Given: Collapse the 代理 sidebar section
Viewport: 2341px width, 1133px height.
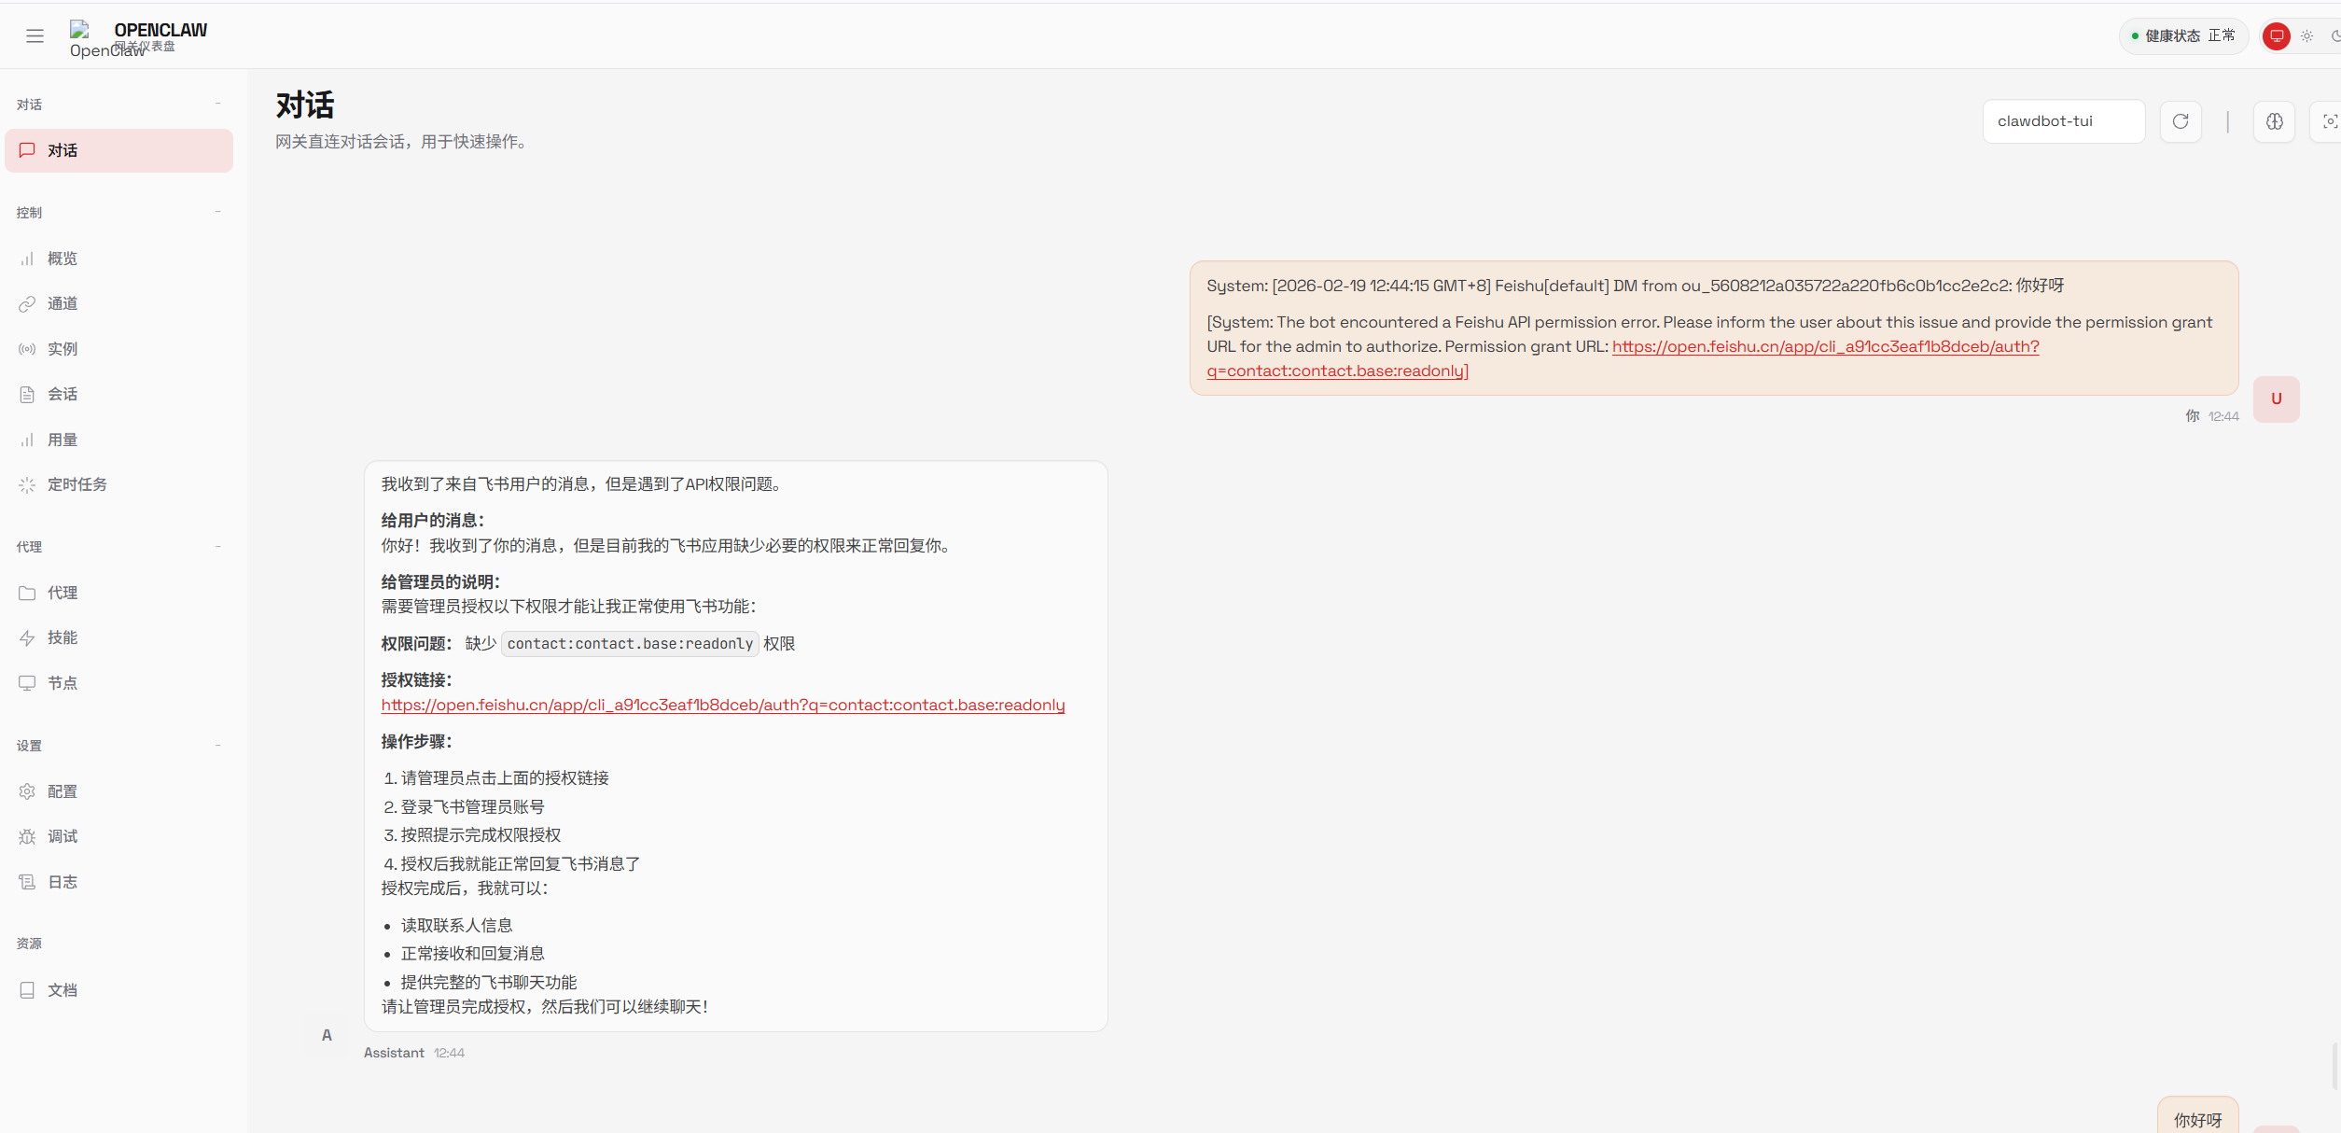Looking at the screenshot, I should pos(217,546).
